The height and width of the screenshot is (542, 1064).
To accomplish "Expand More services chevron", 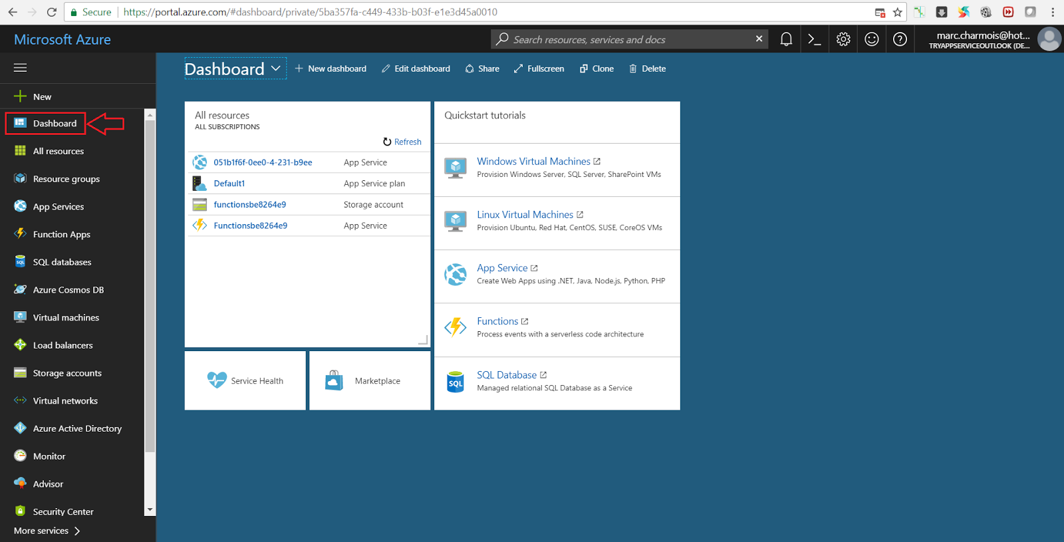I will pyautogui.click(x=77, y=531).
